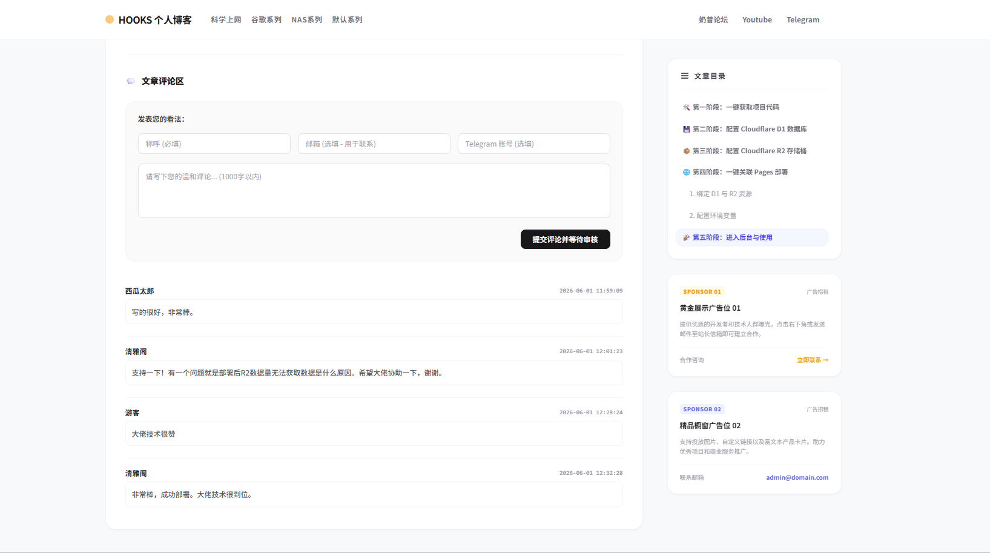Open the 默认系列 menu

(x=347, y=20)
